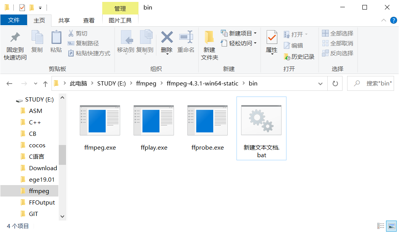
Task: Expand the 新建项目 dropdown
Action: (x=255, y=33)
